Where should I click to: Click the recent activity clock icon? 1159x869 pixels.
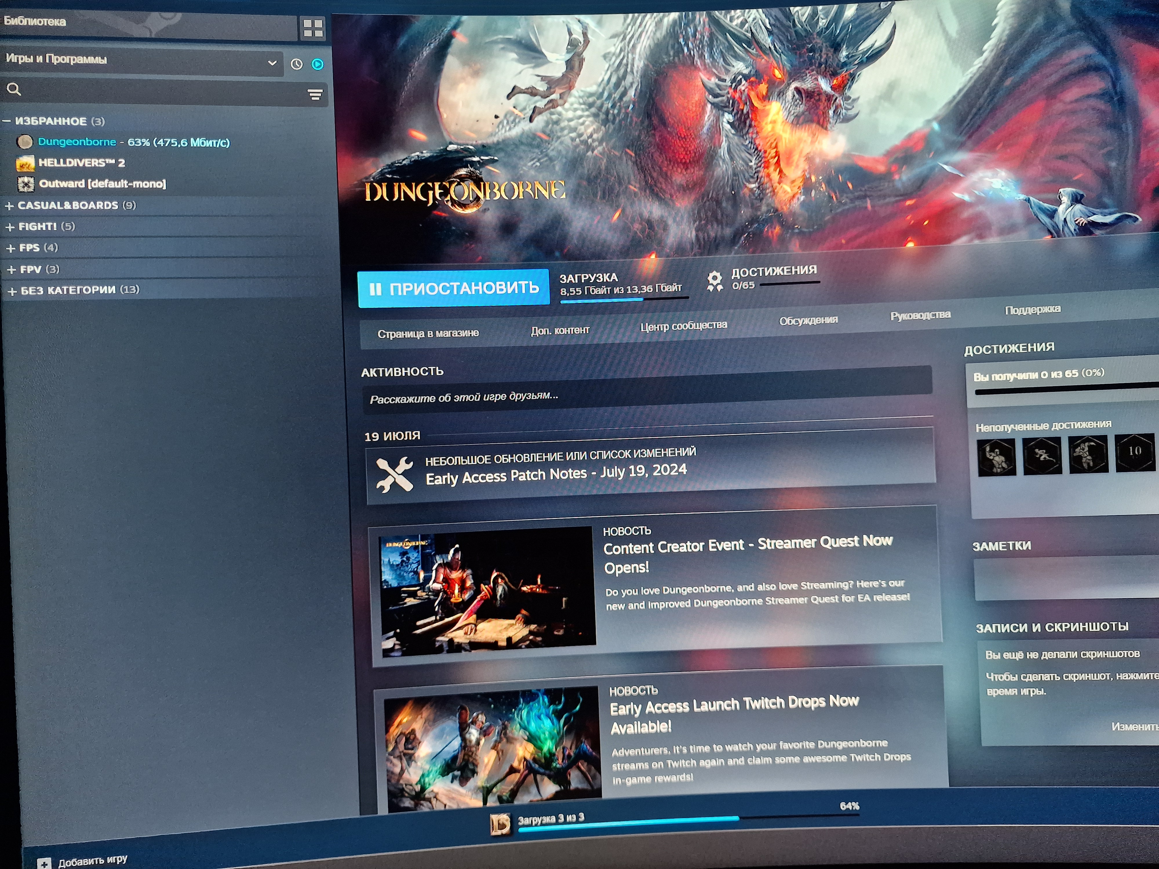pyautogui.click(x=297, y=64)
